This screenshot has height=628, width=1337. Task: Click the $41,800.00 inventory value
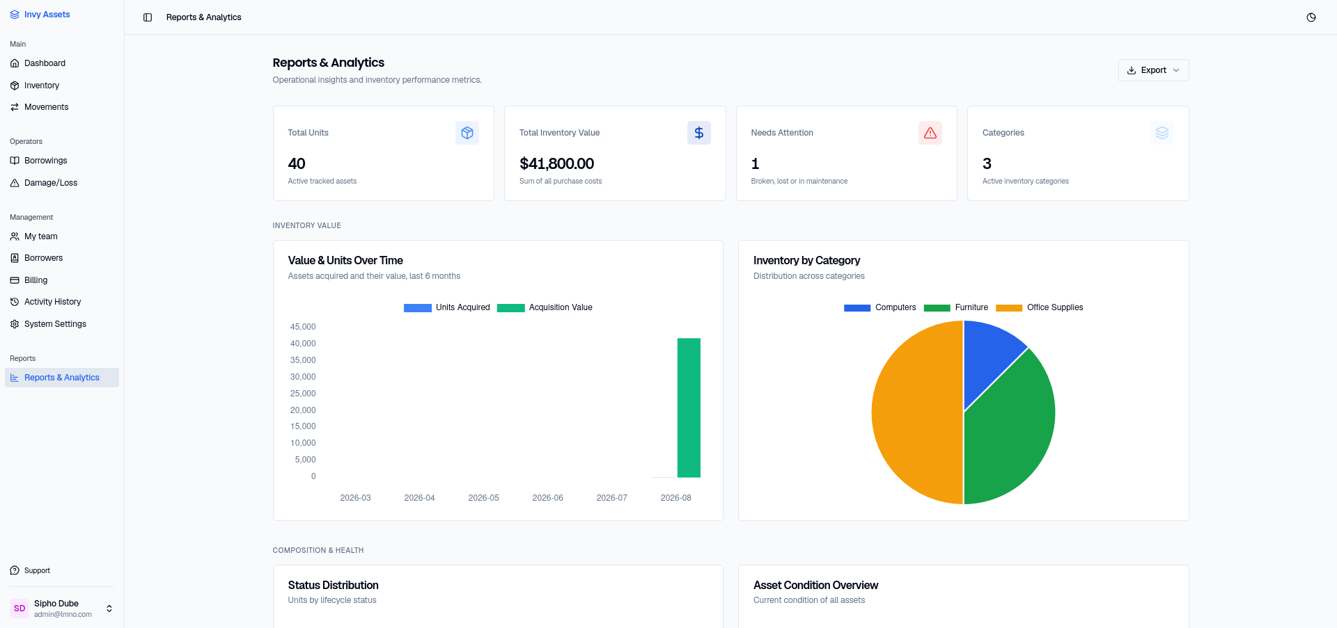tap(556, 163)
